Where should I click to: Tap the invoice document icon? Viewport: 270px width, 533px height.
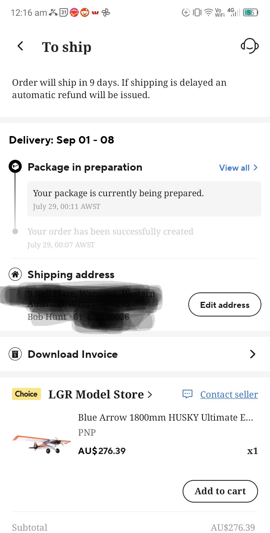pos(15,354)
